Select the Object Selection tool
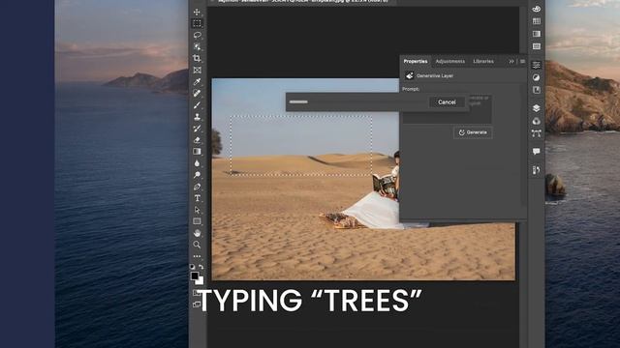The height and width of the screenshot is (348, 620). 197,47
